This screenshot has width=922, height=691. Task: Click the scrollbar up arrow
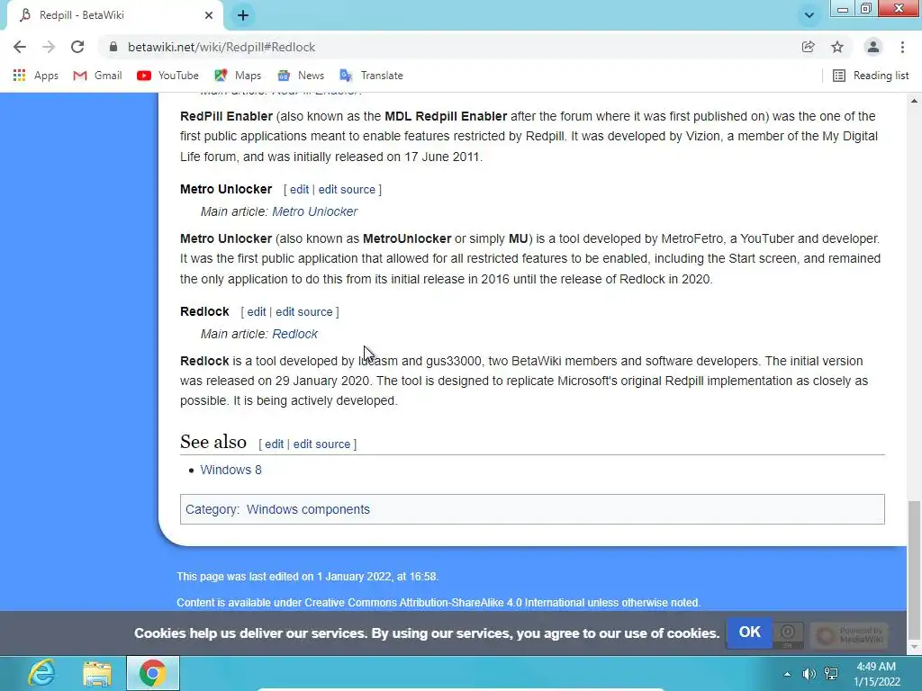pyautogui.click(x=914, y=101)
